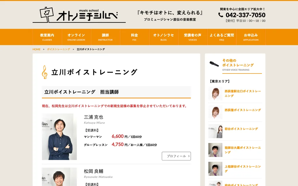This screenshot has height=186, width=298.
Task: Click the thumbnail next to 西荻窪ボイストレーニング
Action: (x=215, y=112)
